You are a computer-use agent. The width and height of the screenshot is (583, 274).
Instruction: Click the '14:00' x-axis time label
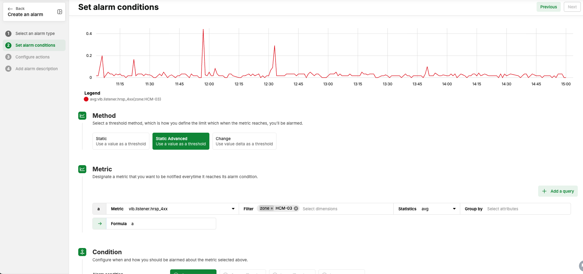(x=447, y=84)
